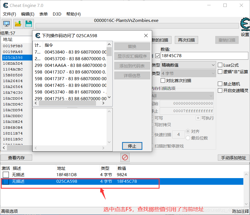The height and width of the screenshot is (215, 250).
Task: Open the All memory region dropdown
Action: coord(183,96)
